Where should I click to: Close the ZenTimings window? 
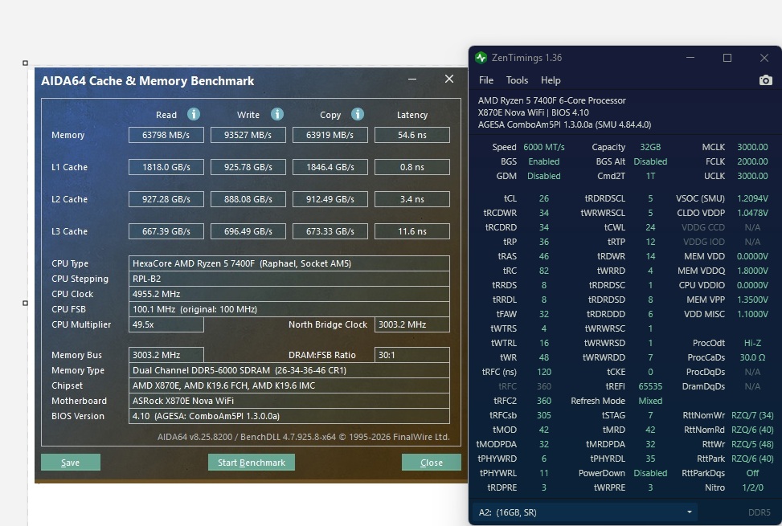[x=764, y=58]
